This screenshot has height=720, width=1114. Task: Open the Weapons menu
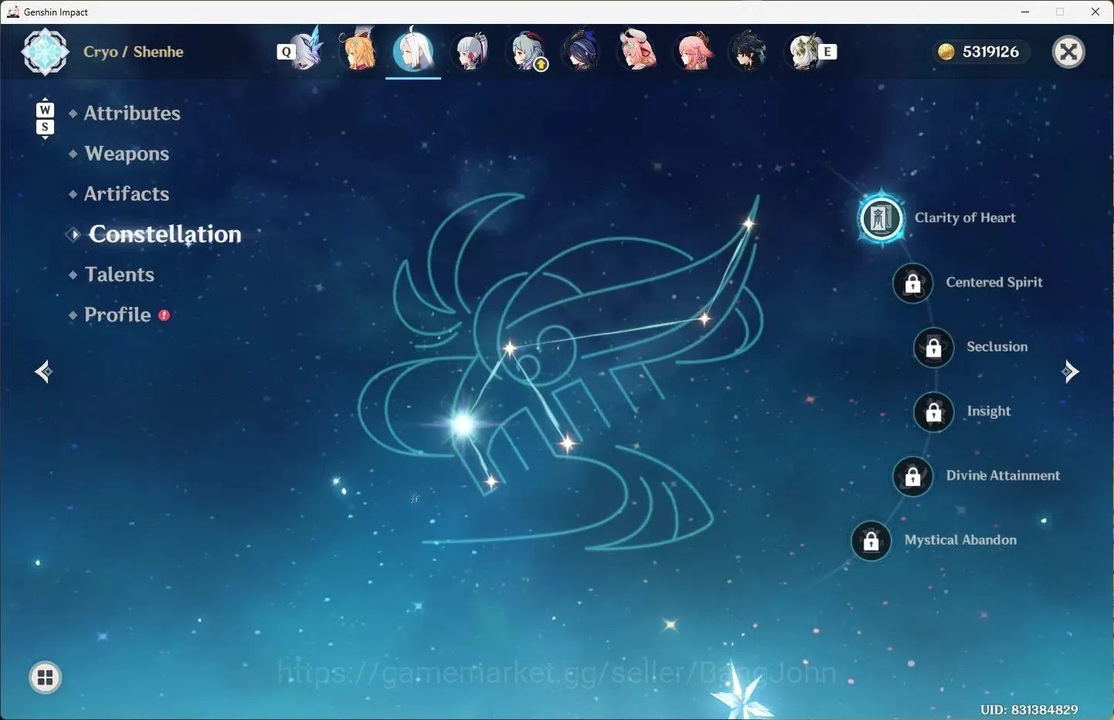[x=127, y=154]
